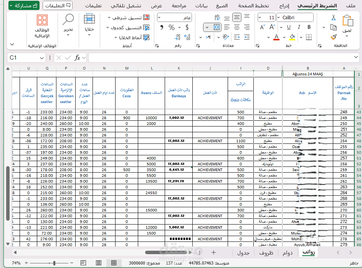
Task: Open ملف file tab
Action: (351, 5)
